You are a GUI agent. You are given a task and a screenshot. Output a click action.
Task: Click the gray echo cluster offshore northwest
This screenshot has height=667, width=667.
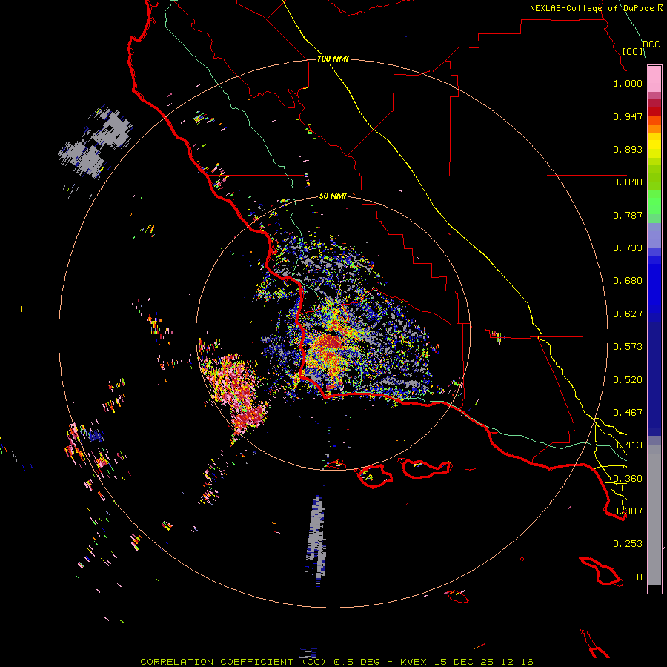coord(96,142)
